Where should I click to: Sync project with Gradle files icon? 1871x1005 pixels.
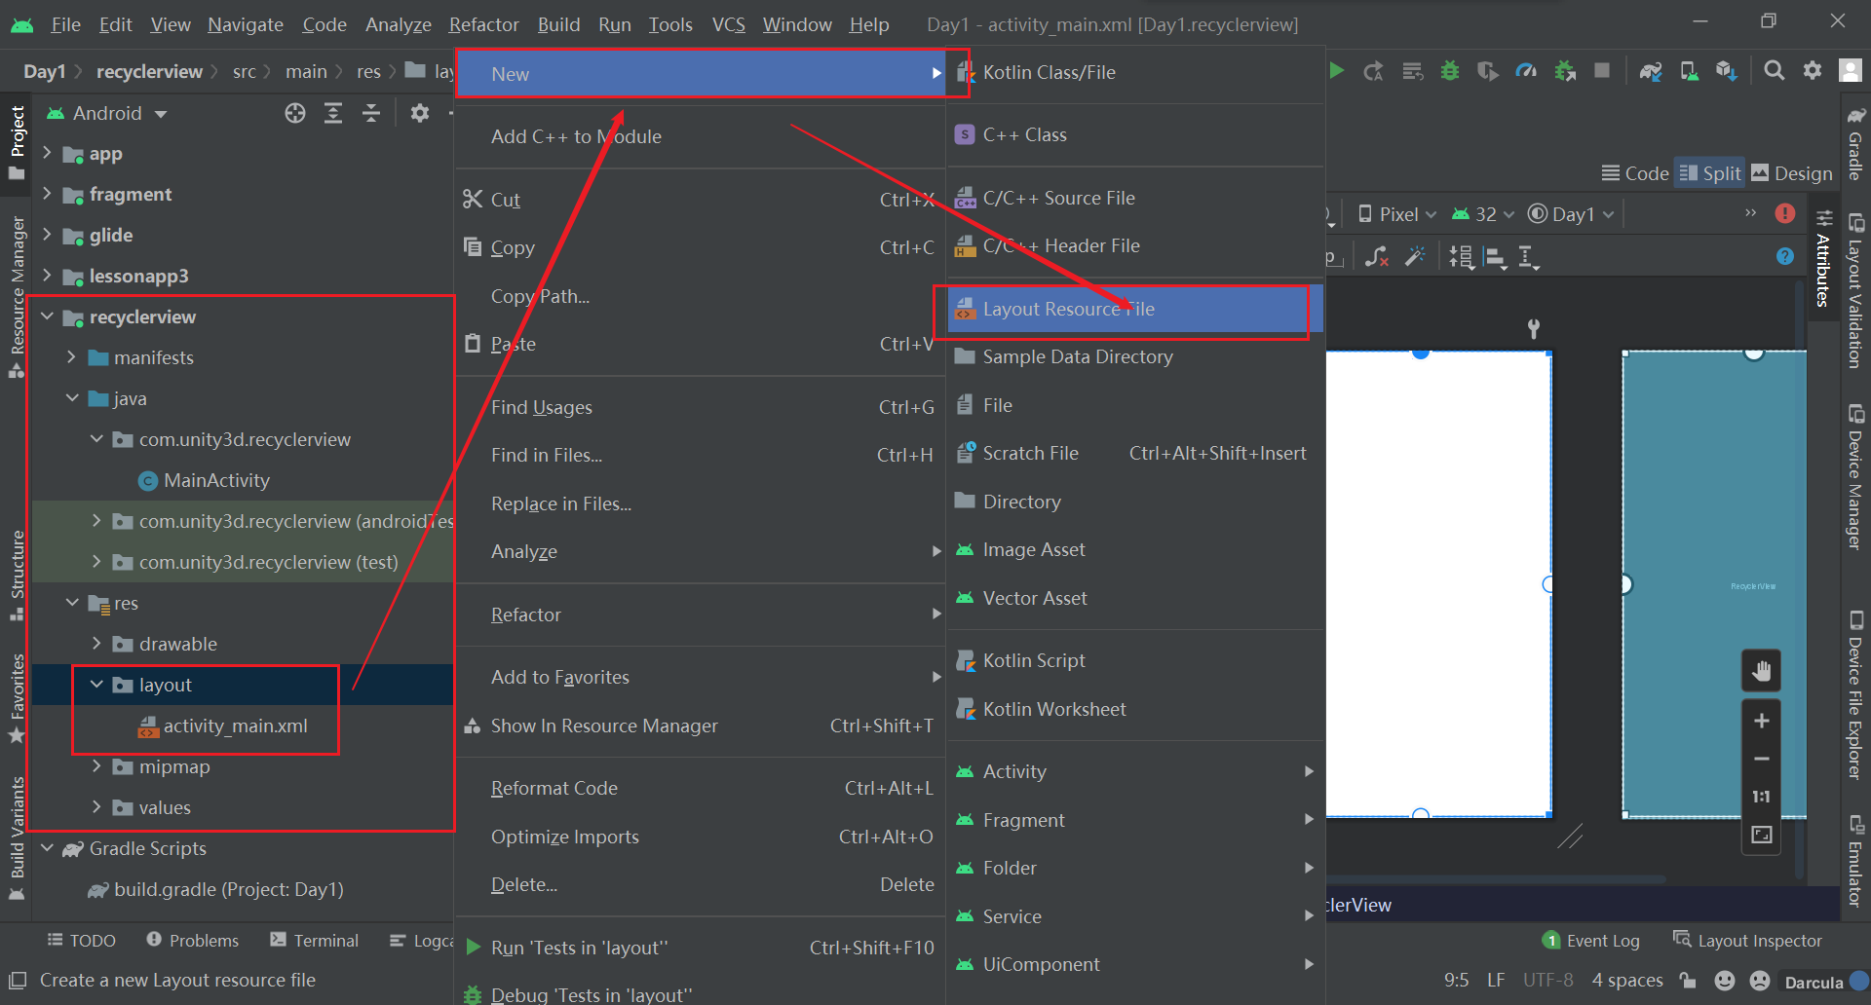pos(1651,70)
